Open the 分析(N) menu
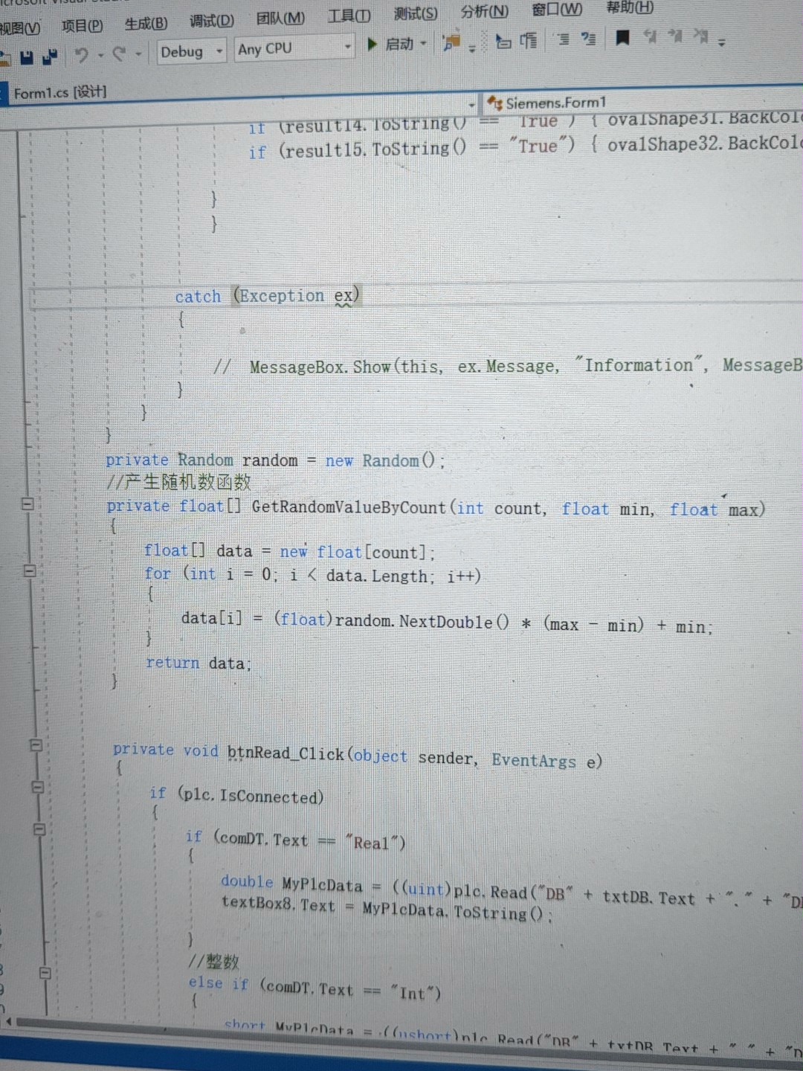 coord(484,11)
